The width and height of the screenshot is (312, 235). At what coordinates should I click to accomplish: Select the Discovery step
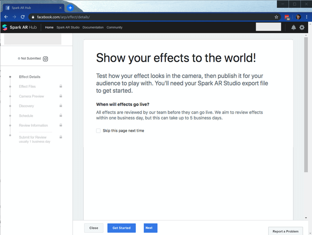pos(26,106)
